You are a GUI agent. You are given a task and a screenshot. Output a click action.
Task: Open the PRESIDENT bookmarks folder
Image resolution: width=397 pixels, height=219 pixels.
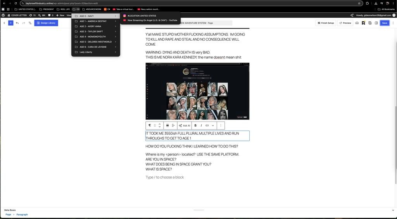tap(47, 9)
